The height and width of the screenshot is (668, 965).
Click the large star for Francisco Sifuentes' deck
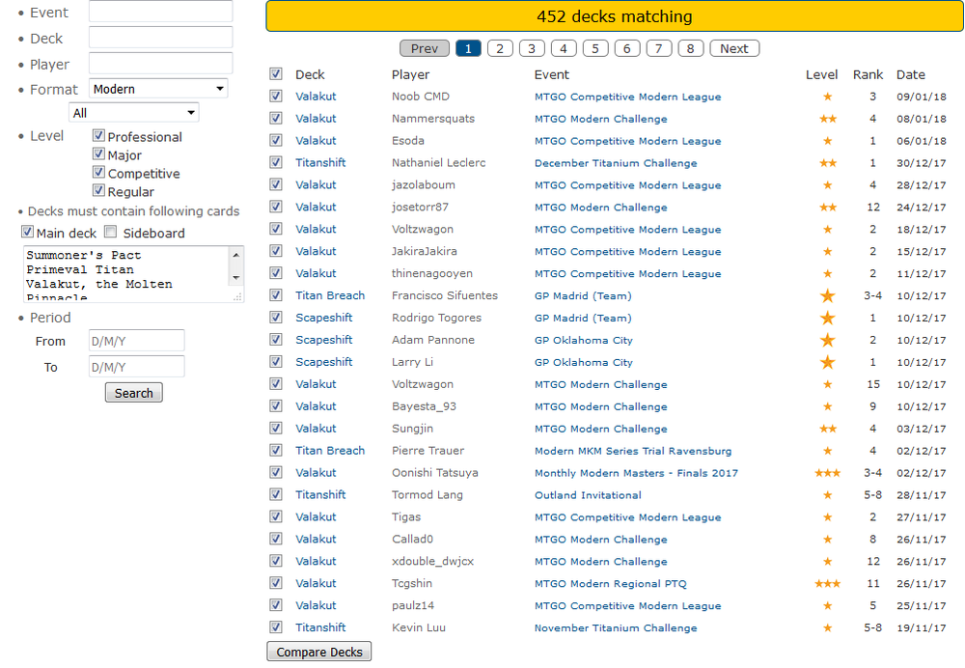point(827,296)
